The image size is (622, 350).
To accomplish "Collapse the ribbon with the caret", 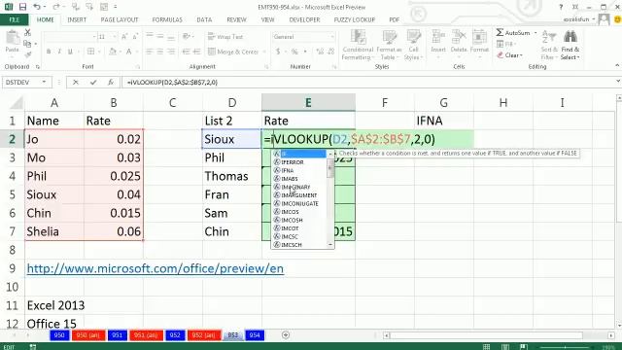I will 617,65.
